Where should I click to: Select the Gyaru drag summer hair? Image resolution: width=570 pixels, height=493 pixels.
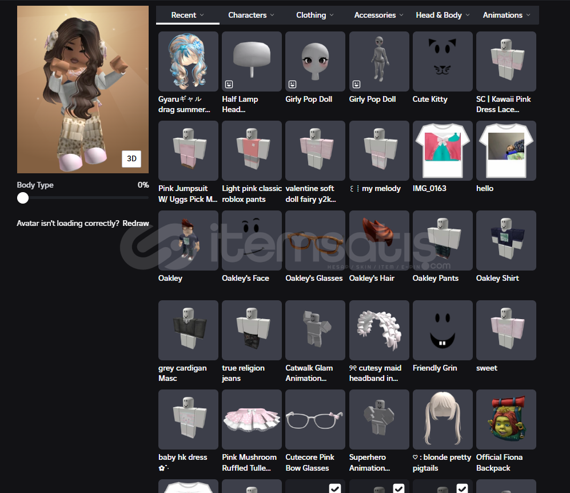188,61
